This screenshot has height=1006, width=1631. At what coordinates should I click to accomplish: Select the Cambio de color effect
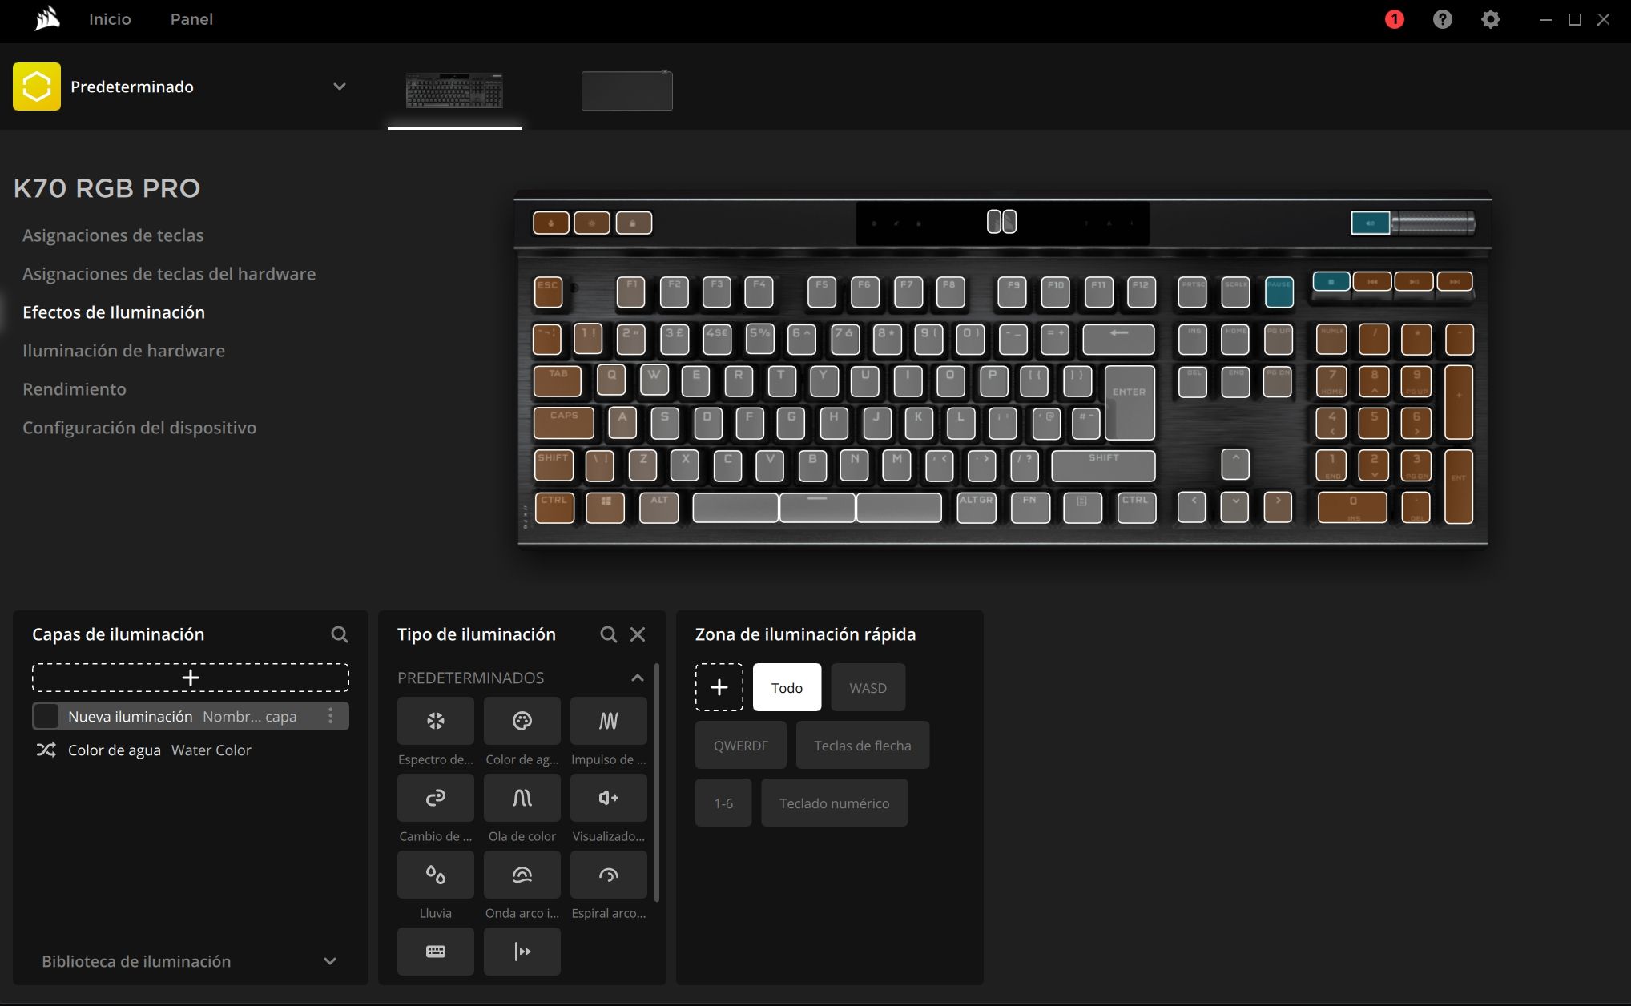(436, 798)
